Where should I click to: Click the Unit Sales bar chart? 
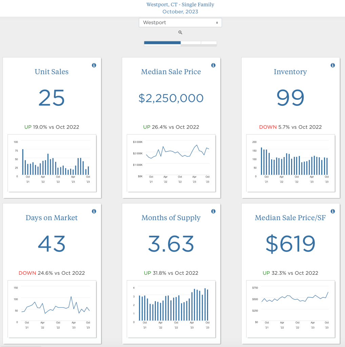tap(52, 163)
